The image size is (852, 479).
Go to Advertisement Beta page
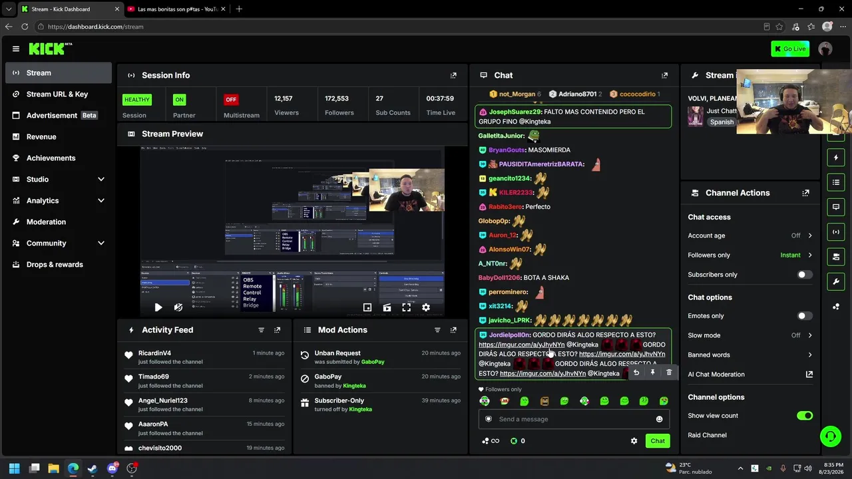(59, 116)
